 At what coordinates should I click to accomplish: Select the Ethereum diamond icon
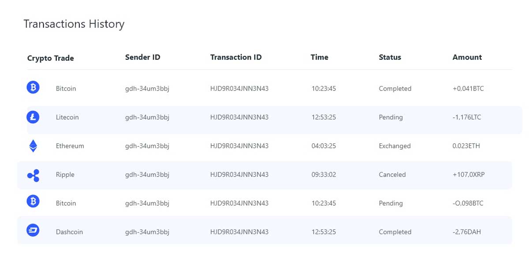(x=33, y=146)
